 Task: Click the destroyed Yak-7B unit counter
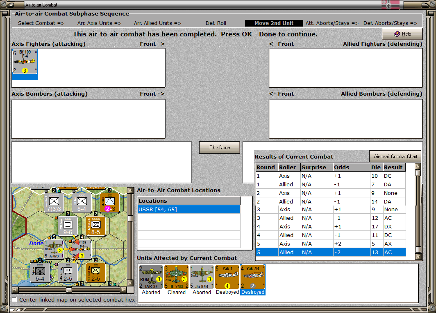tap(252, 277)
